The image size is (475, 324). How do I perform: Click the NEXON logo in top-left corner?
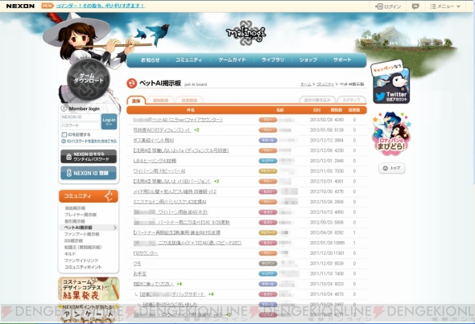point(20,6)
